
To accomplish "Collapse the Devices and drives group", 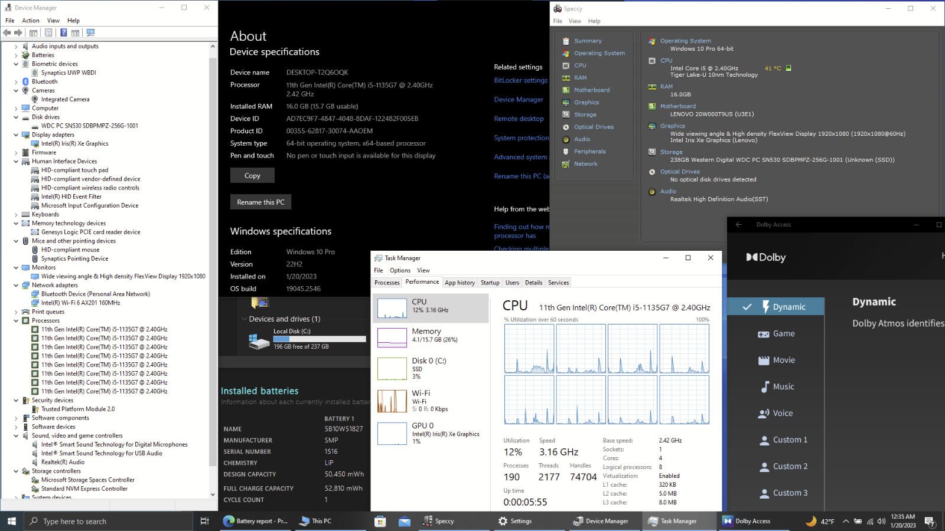I will click(244, 319).
